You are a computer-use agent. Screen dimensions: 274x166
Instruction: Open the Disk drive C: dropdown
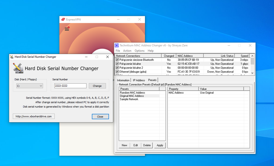click(x=30, y=86)
